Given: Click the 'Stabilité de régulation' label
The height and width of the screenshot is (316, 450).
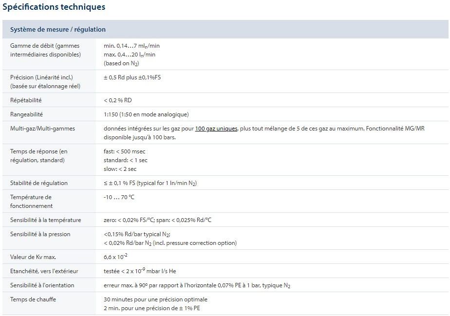Looking at the screenshot, I should (x=39, y=183).
